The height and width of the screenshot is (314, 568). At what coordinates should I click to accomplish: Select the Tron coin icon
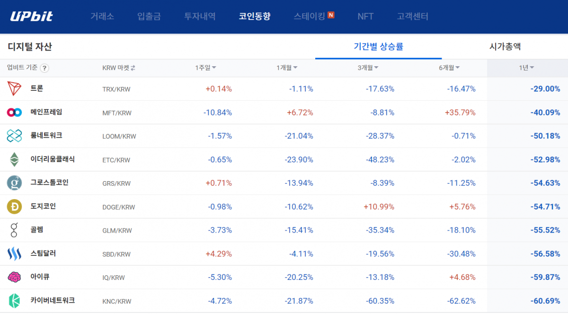(14, 89)
